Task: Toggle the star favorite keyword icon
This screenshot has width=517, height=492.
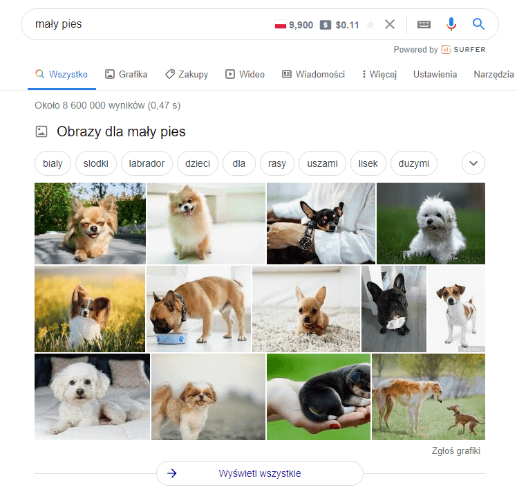Action: [370, 25]
